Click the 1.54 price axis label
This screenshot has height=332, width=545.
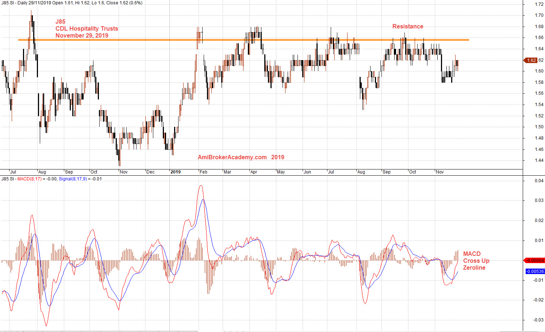[539, 105]
